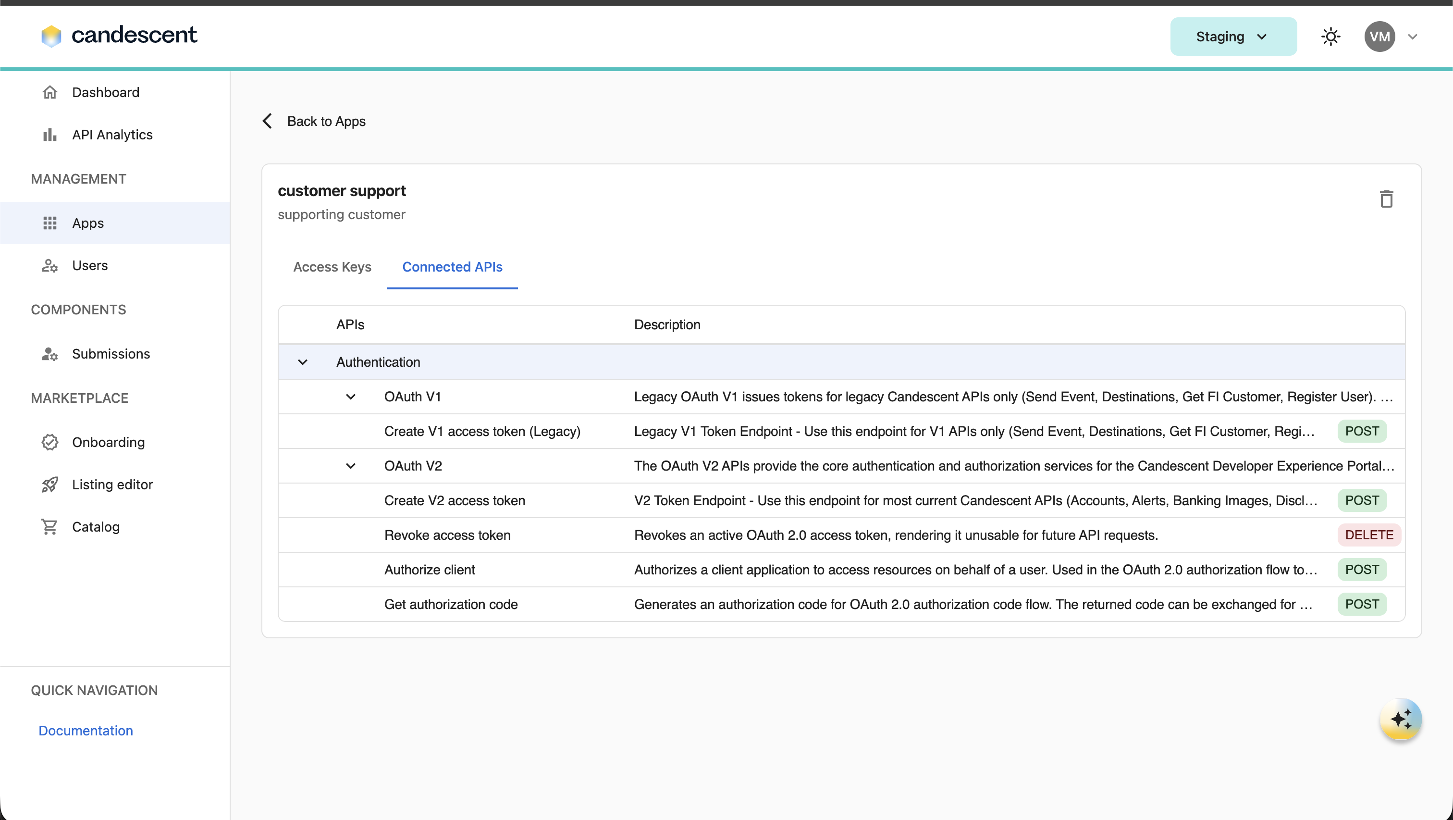Click the OAuth V2 label
The image size is (1453, 820).
pyautogui.click(x=413, y=466)
